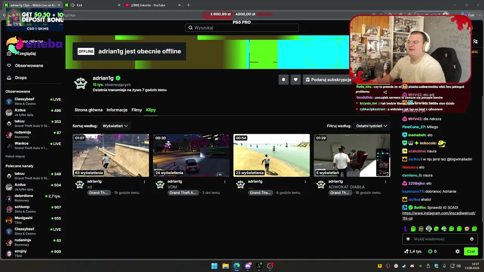Select the red-hat emote in the emote bar
Viewport: 484px width, 272px height.
click(467, 229)
